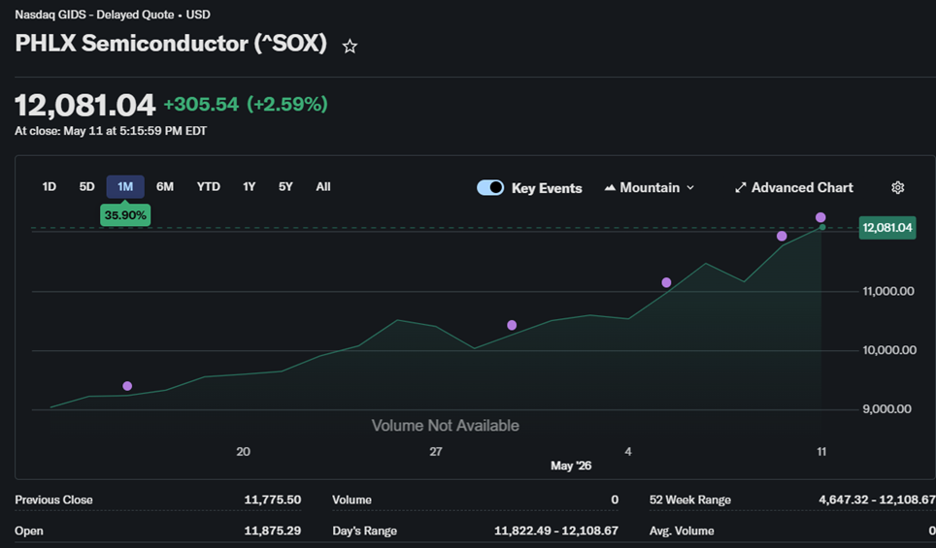Click the Advanced Chart expand arrows icon
This screenshot has width=936, height=548.
(x=740, y=188)
